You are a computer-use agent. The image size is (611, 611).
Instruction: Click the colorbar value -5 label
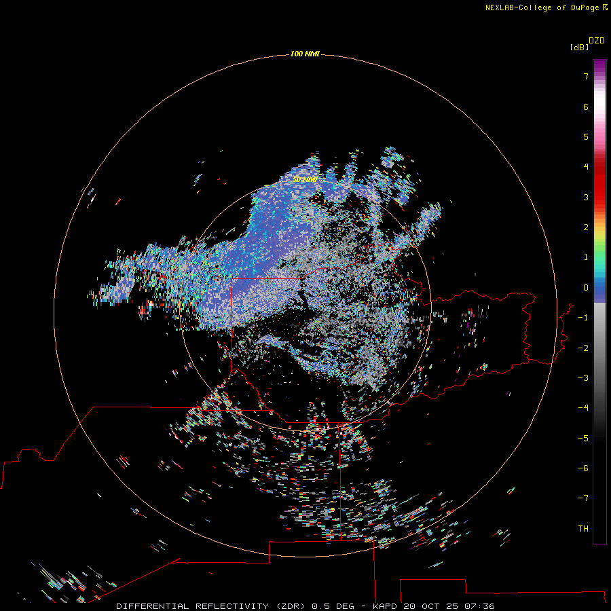point(583,439)
